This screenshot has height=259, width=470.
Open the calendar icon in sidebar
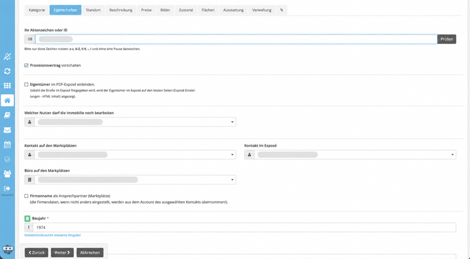[7, 144]
